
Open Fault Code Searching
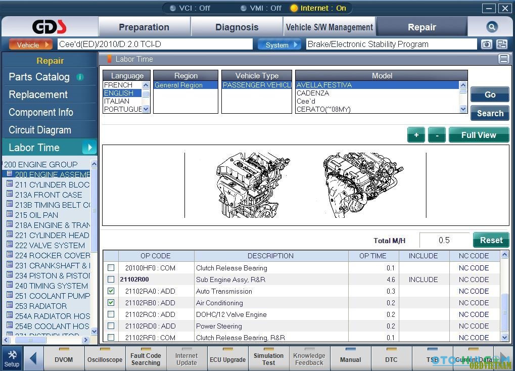[146, 359]
